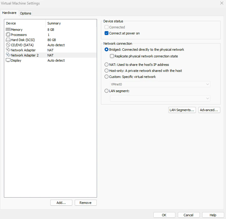The height and width of the screenshot is (219, 226).
Task: Click the Cancel button
Action: coord(189,215)
